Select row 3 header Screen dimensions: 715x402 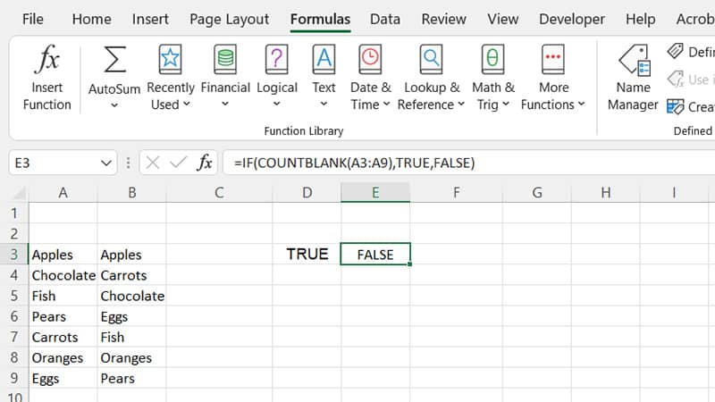coord(14,255)
